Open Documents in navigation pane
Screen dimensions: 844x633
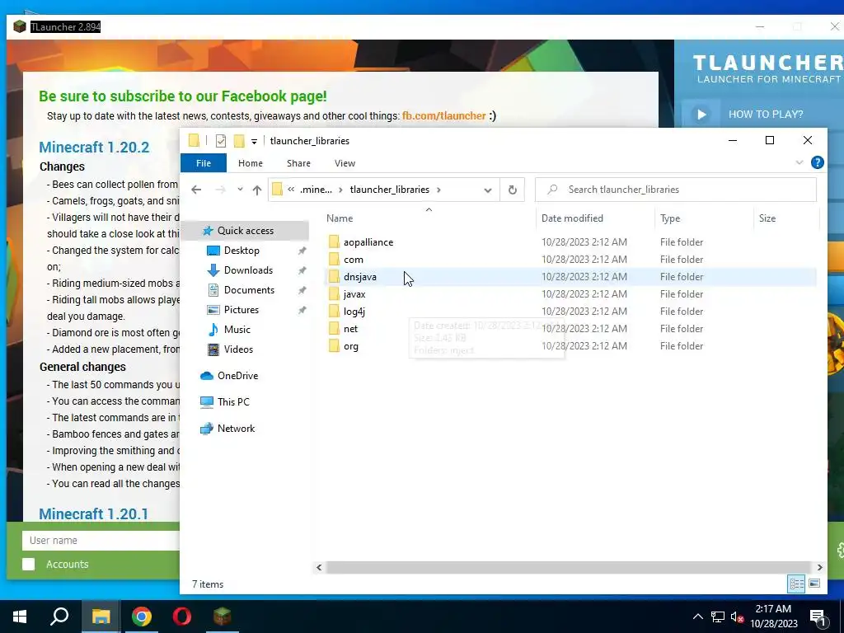click(249, 290)
